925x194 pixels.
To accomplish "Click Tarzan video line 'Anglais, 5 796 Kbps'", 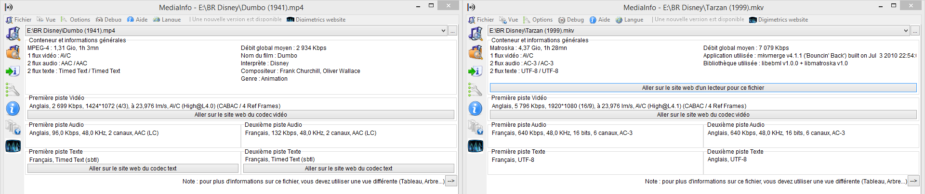I will click(x=619, y=106).
